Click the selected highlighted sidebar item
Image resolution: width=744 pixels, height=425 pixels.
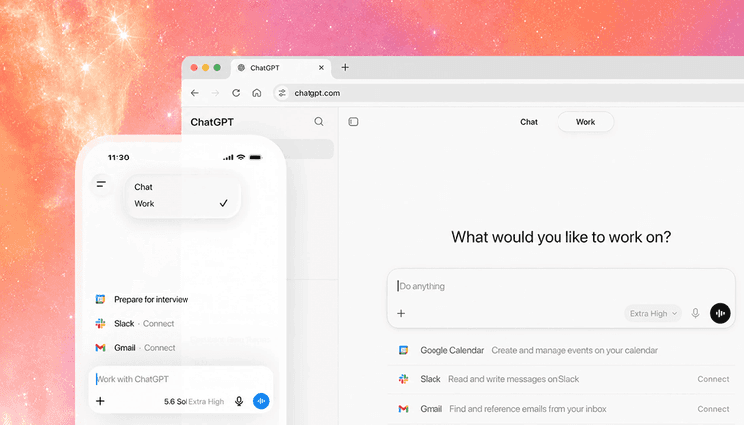tap(310, 149)
